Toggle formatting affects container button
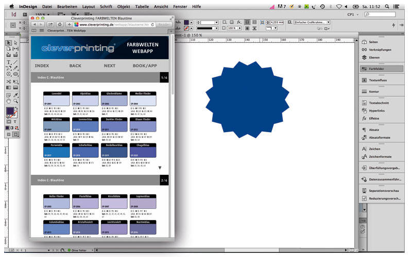The height and width of the screenshot is (257, 412). (9, 121)
